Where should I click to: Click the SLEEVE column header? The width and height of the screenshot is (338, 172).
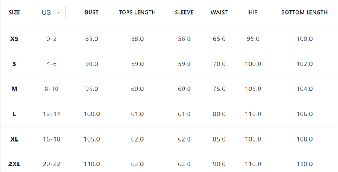(x=184, y=12)
